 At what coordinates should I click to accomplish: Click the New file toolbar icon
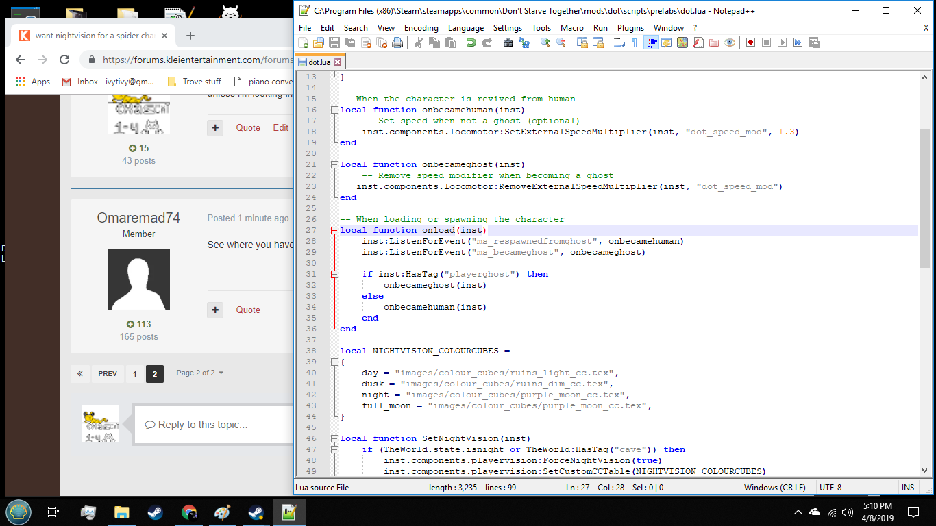[x=303, y=42]
